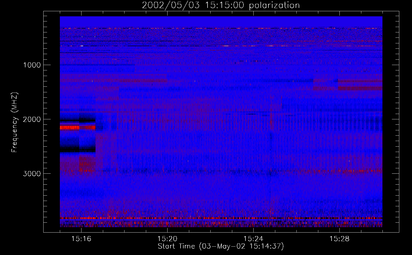Click the 2000 frequency tick label
The height and width of the screenshot is (255, 412).
[32, 119]
